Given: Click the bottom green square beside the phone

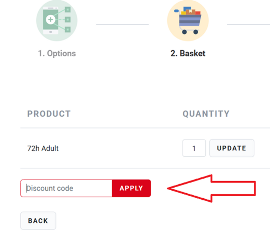Looking at the screenshot, I should click(x=68, y=29).
